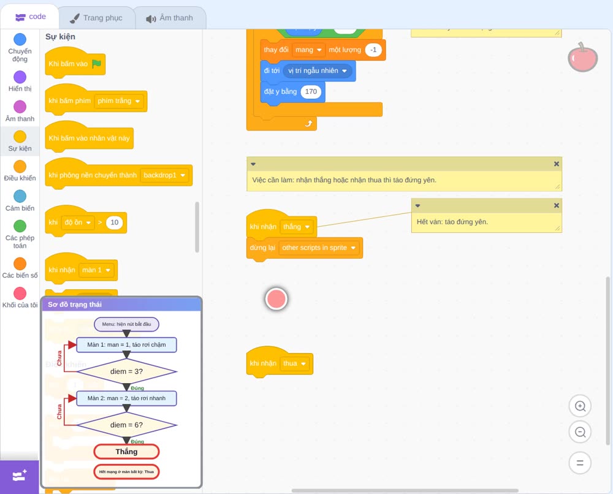Close the Việc cần làm comment
613x494 pixels.
557,164
